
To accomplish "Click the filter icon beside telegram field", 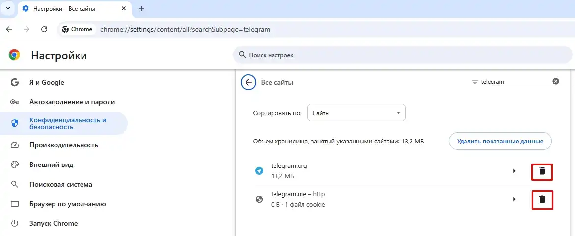I will point(475,82).
